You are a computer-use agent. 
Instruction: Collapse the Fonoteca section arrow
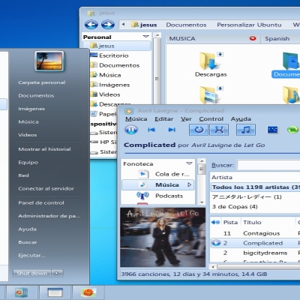click(189, 163)
